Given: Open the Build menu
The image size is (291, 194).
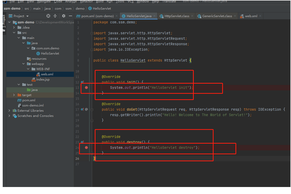Looking at the screenshot, I should (x=100, y=1).
